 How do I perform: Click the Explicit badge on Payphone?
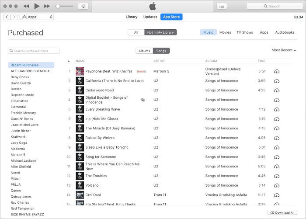[141, 71]
